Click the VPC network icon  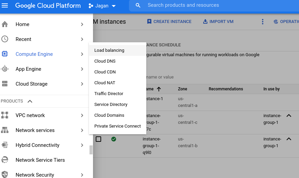[x=5, y=115]
